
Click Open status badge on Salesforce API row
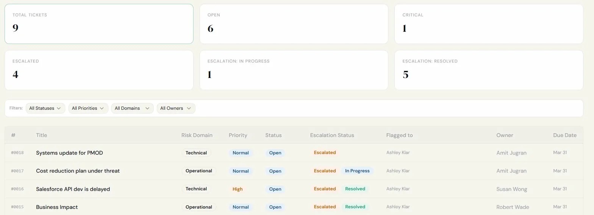(275, 189)
